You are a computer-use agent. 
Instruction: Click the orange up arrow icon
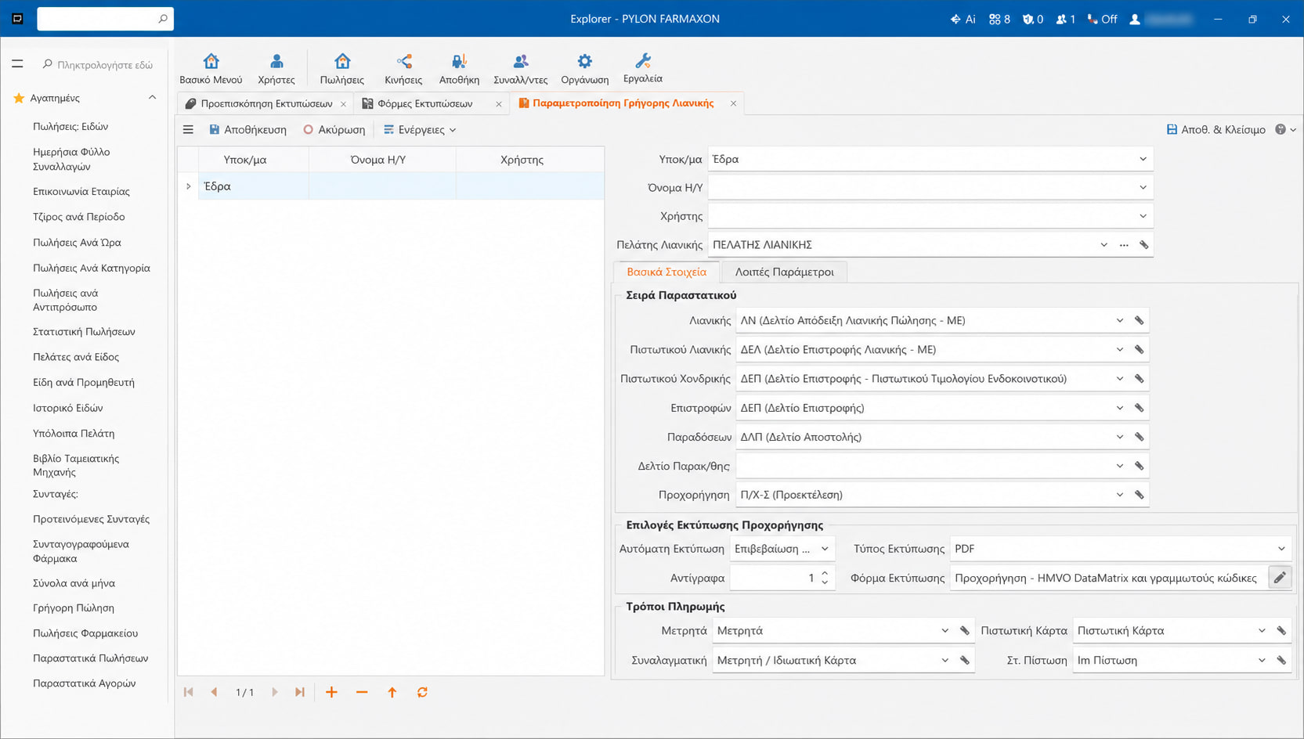[392, 692]
